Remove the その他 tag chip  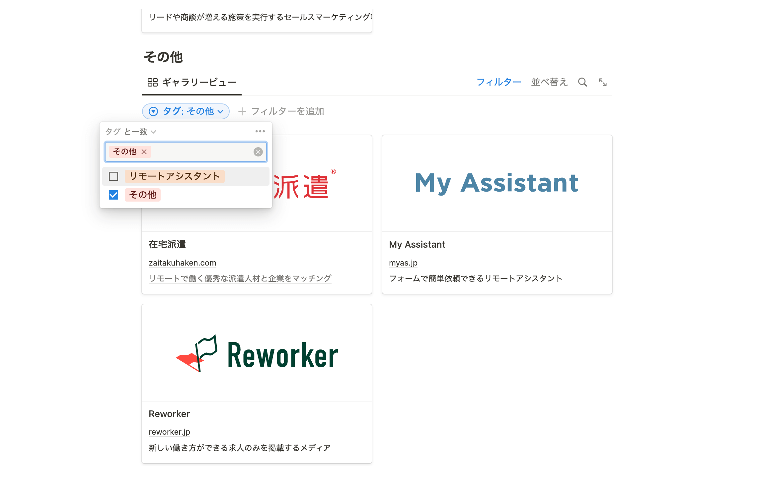(144, 152)
